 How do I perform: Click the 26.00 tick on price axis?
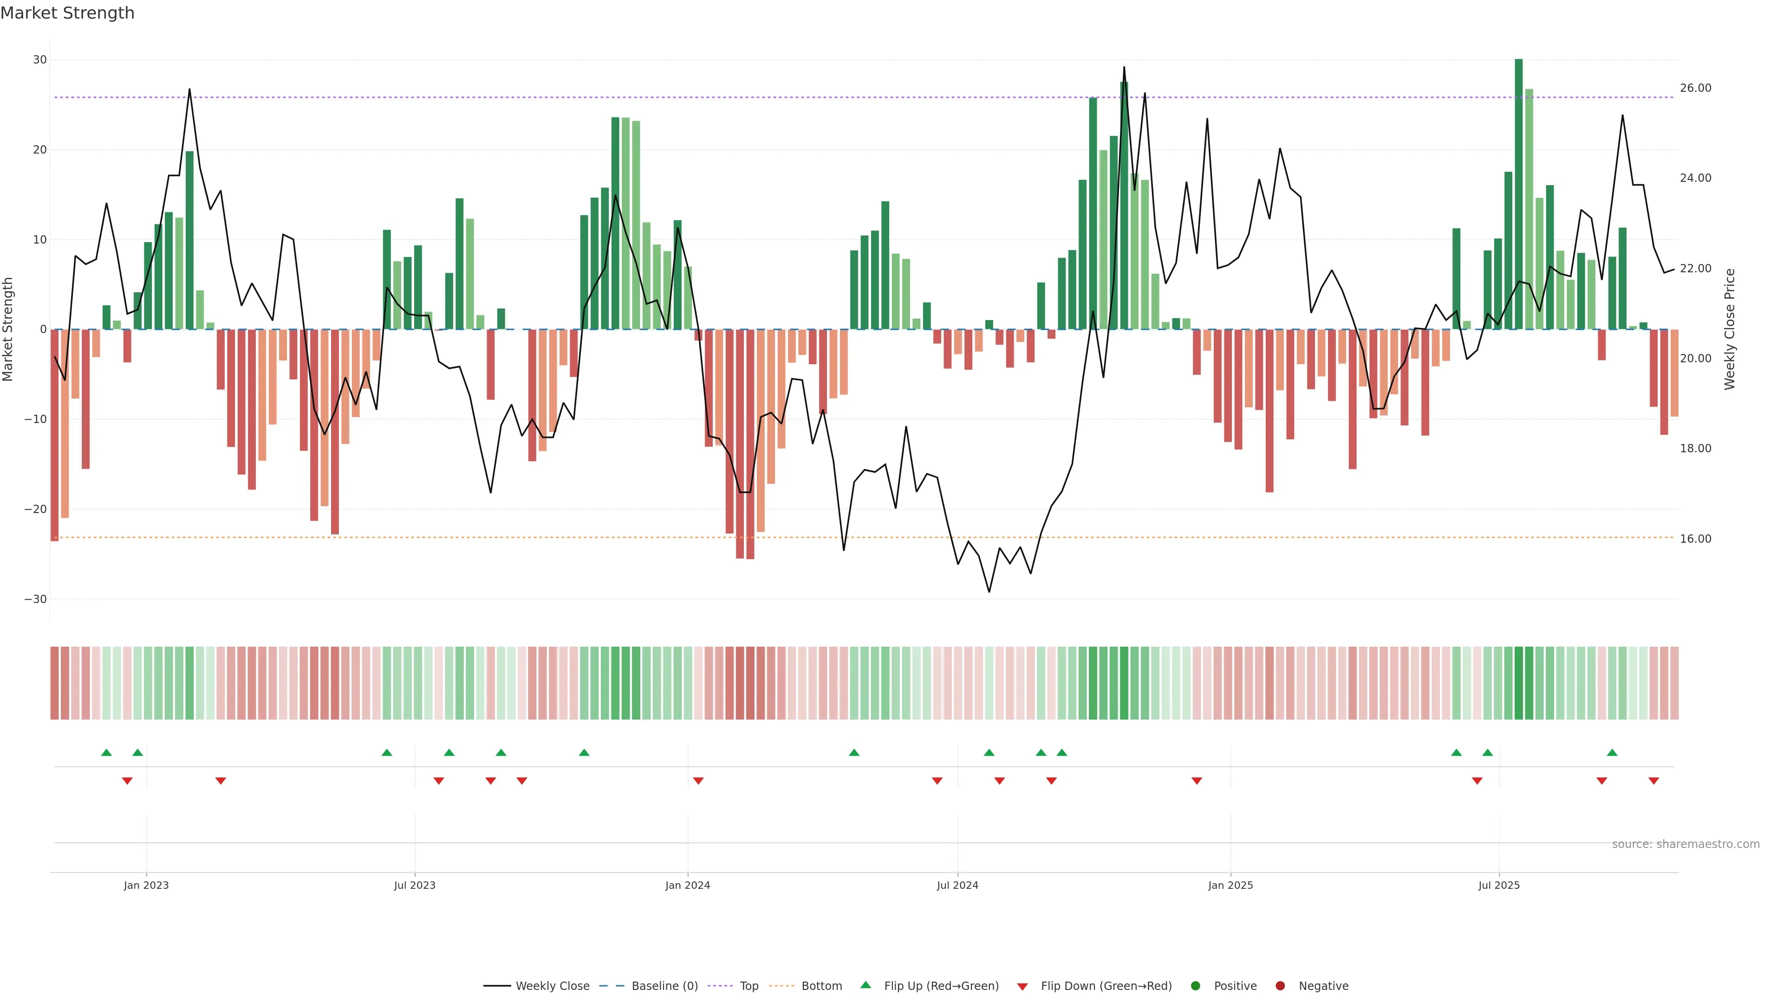(x=1695, y=88)
